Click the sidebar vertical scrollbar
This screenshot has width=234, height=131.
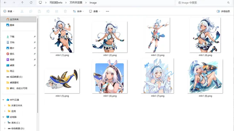tap(38, 65)
